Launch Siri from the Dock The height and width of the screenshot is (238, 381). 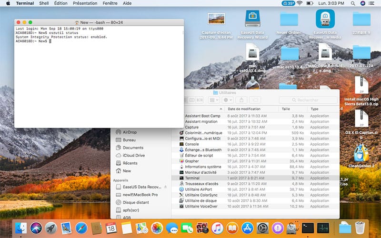pos(36,228)
